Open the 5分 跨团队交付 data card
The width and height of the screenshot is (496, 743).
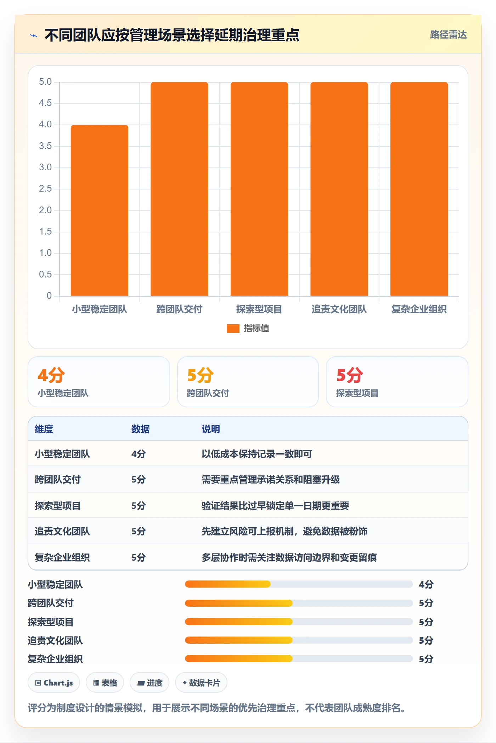(x=248, y=382)
